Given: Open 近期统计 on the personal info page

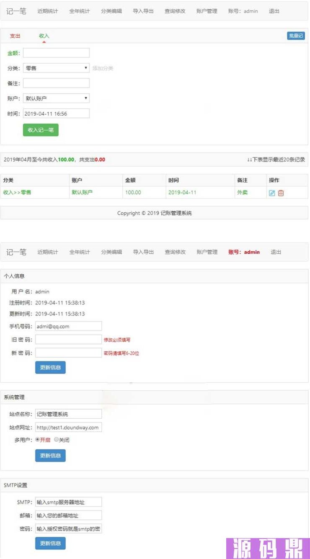Looking at the screenshot, I should 48,252.
